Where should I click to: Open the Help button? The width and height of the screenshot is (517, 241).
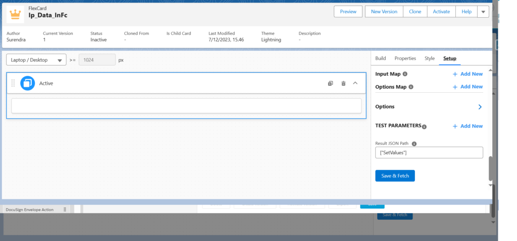467,12
